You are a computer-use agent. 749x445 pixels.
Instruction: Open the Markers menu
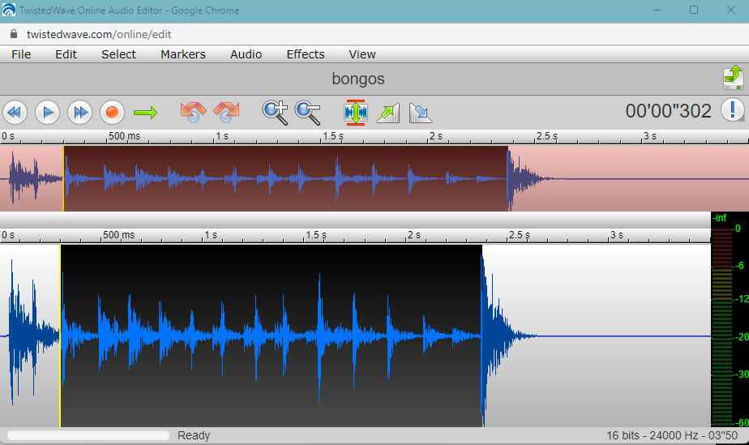click(183, 54)
